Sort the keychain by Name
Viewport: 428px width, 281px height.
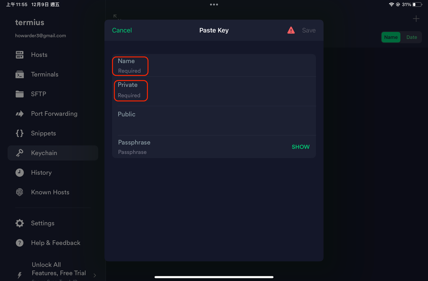[391, 37]
